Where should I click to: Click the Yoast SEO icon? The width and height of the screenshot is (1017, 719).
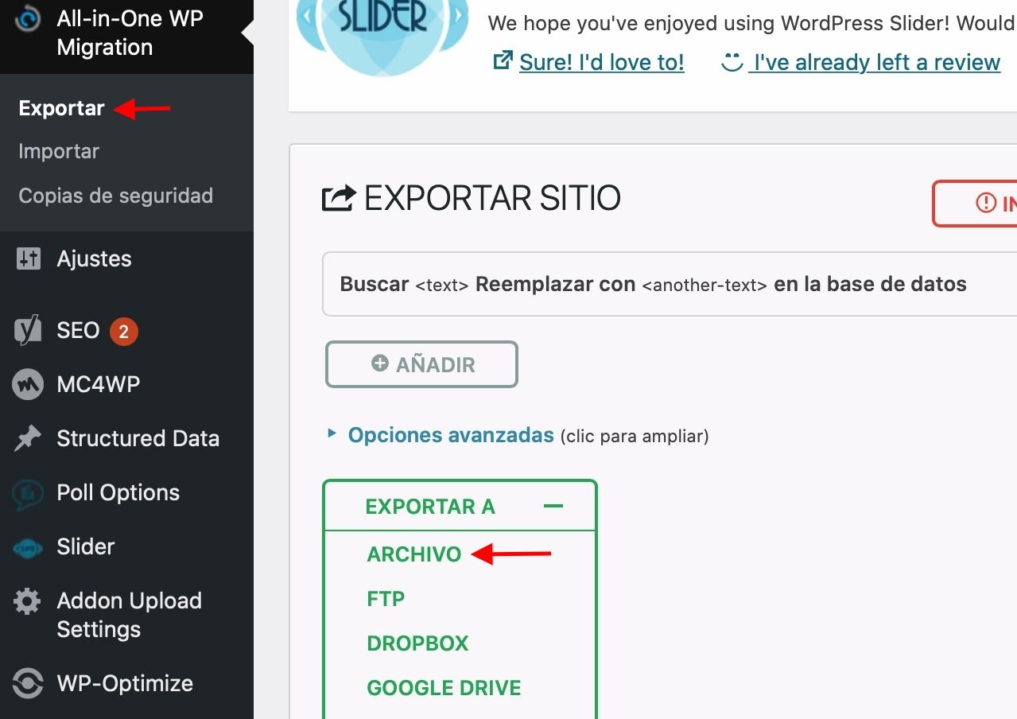28,330
